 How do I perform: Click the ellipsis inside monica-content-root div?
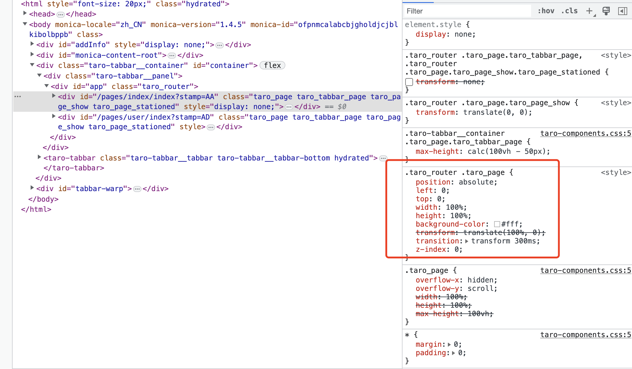coord(172,55)
